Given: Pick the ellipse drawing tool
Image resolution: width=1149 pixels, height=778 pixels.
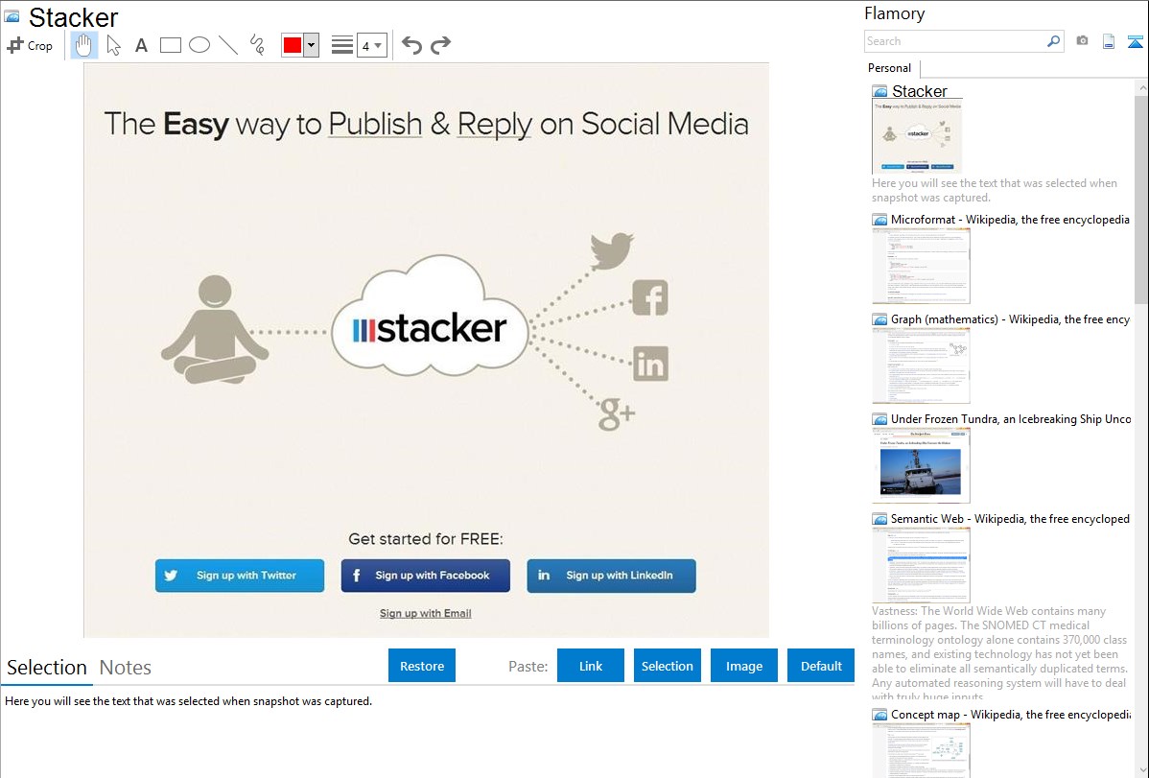Looking at the screenshot, I should (x=199, y=45).
